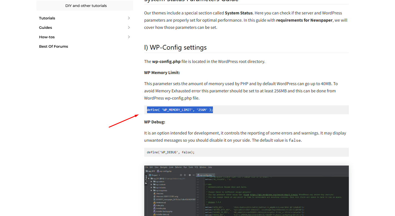Viewport: 395px width, 216px height.
Task: Click the VCS menu in embedded IDE screenshot
Action: click(196, 167)
